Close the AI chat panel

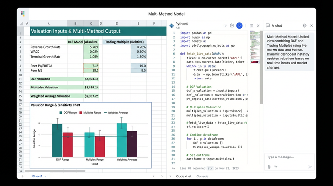[x=311, y=26]
